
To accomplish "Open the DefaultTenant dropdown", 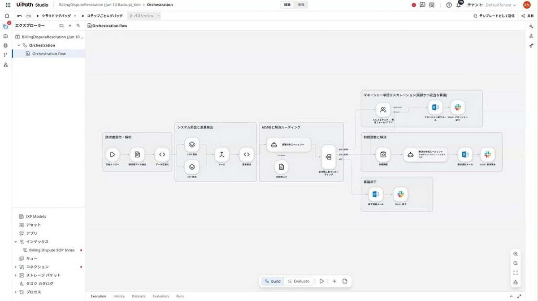I will 499,5.
